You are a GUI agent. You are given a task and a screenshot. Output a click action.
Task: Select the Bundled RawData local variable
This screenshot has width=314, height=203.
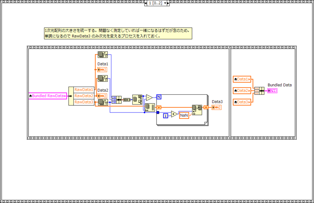(x=47, y=96)
